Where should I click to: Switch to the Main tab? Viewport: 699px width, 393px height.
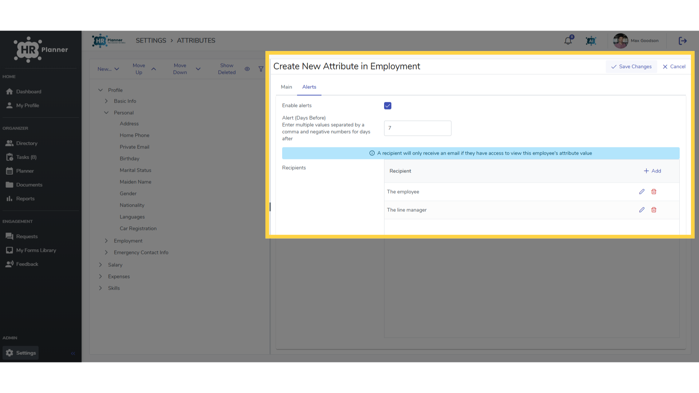pos(287,87)
